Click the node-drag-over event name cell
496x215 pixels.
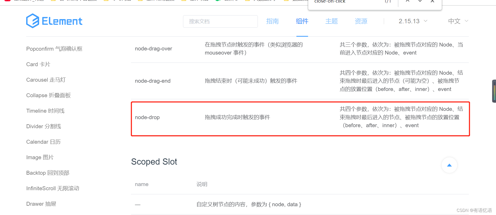[154, 49]
